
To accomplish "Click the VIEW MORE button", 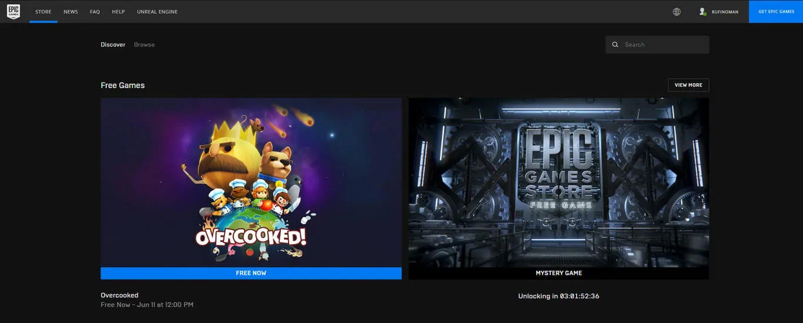I will [688, 85].
